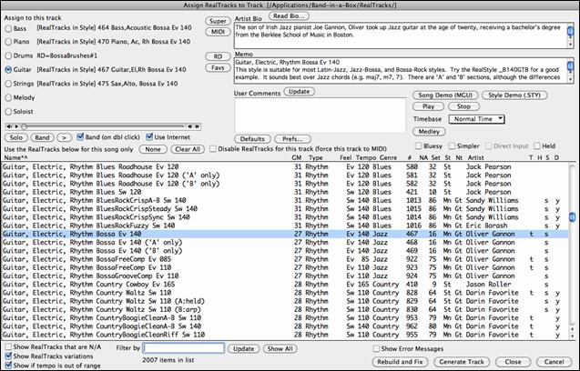Play the Song Demo (MGU)
The image size is (580, 371).
[445, 95]
